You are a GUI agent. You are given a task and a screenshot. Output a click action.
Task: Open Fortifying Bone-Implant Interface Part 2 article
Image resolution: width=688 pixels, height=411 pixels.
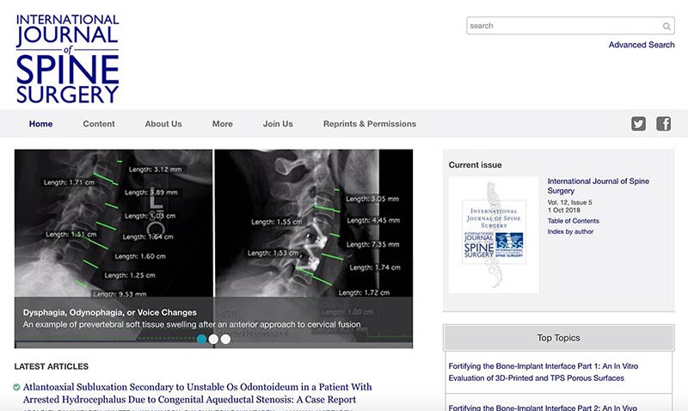[x=543, y=408]
